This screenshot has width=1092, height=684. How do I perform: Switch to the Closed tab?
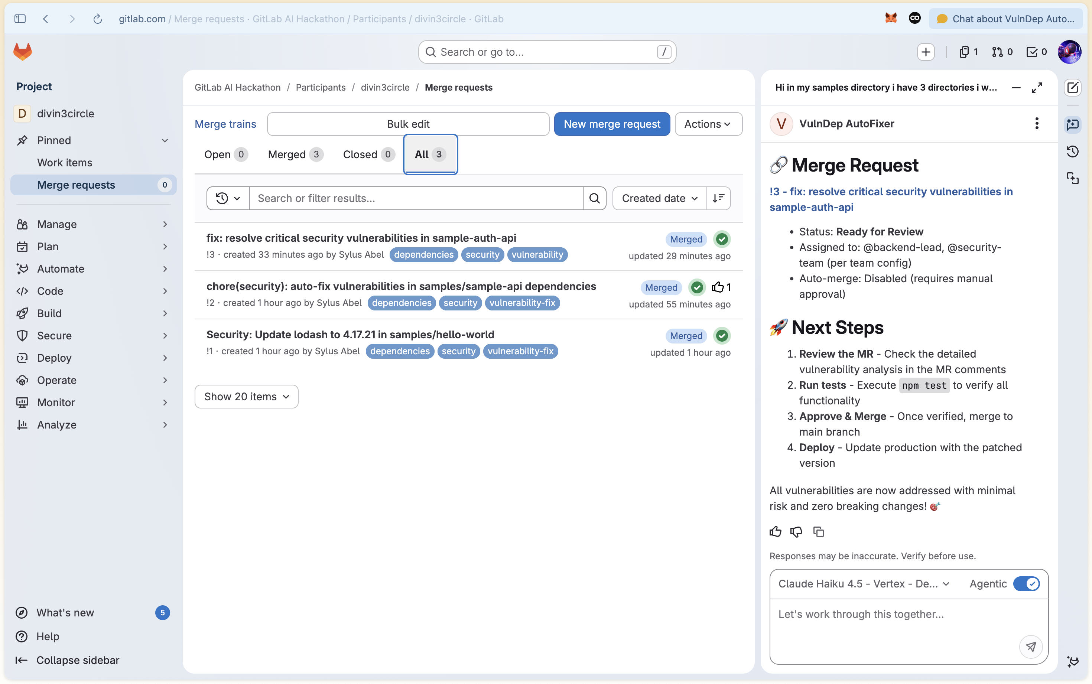pos(368,154)
